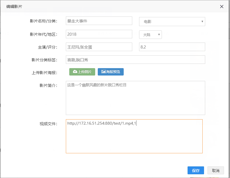Expand the 大陆 region dropdown
230x178 pixels.
pyautogui.click(x=150, y=35)
